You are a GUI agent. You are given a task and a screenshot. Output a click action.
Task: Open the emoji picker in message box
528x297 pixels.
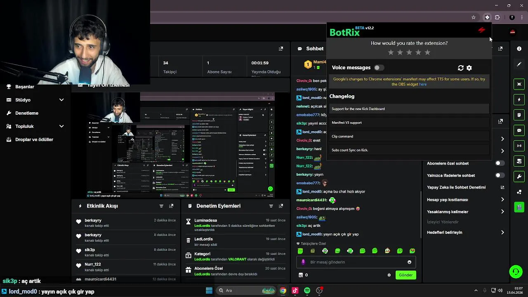pos(409,262)
